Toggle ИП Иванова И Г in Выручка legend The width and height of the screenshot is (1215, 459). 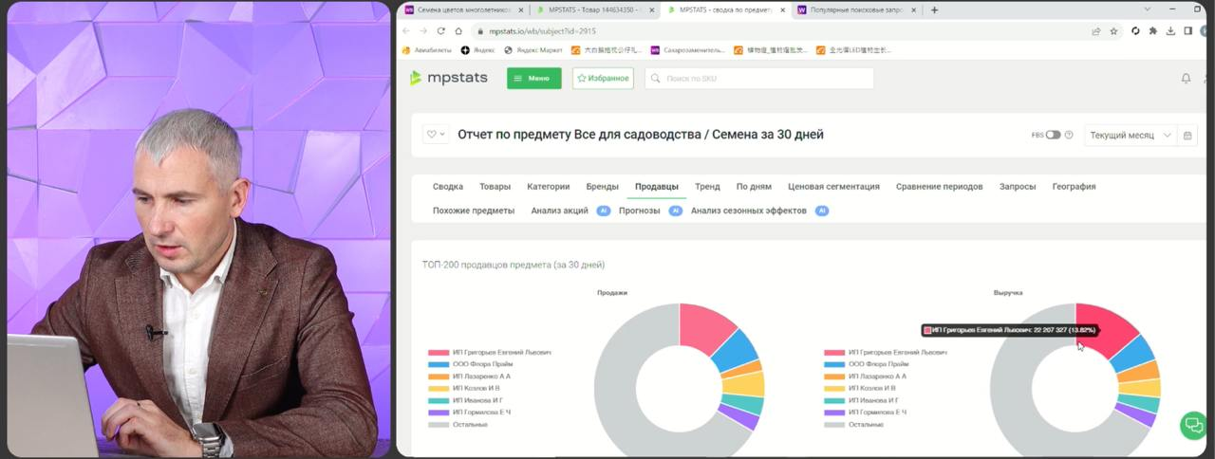coord(861,400)
